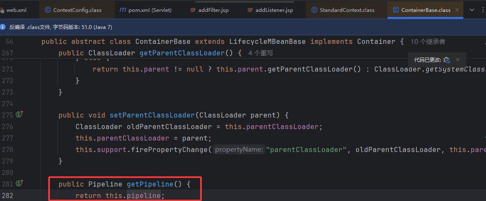Image resolution: width=486 pixels, height=201 pixels.
Task: Click the info icon in decompiled banner
Action: click(x=3, y=27)
